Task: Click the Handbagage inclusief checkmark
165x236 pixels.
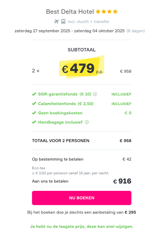Action: click(x=34, y=122)
